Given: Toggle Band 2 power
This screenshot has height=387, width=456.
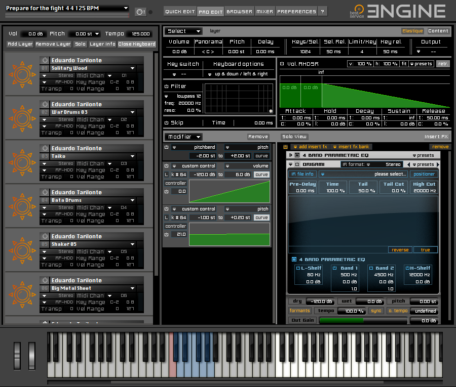Looking at the screenshot, I should (371, 268).
